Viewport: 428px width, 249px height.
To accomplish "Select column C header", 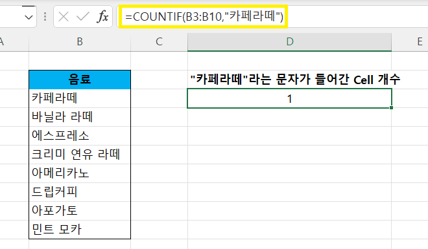I will pos(159,42).
